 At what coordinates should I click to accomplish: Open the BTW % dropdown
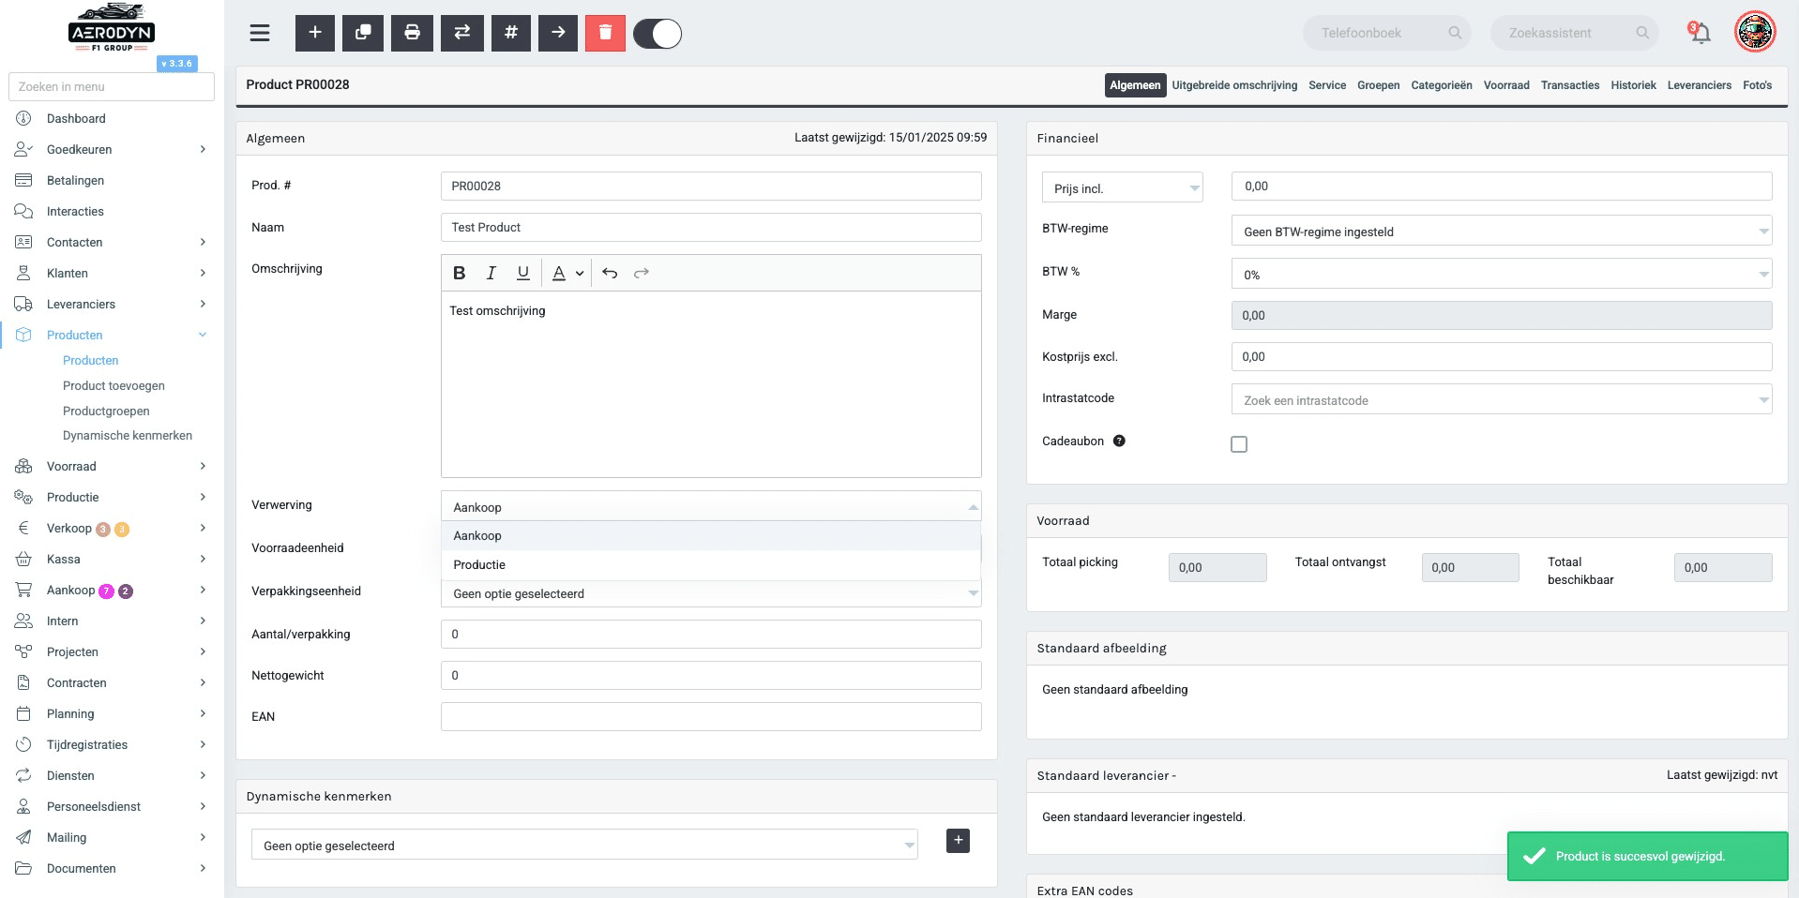pyautogui.click(x=1501, y=275)
